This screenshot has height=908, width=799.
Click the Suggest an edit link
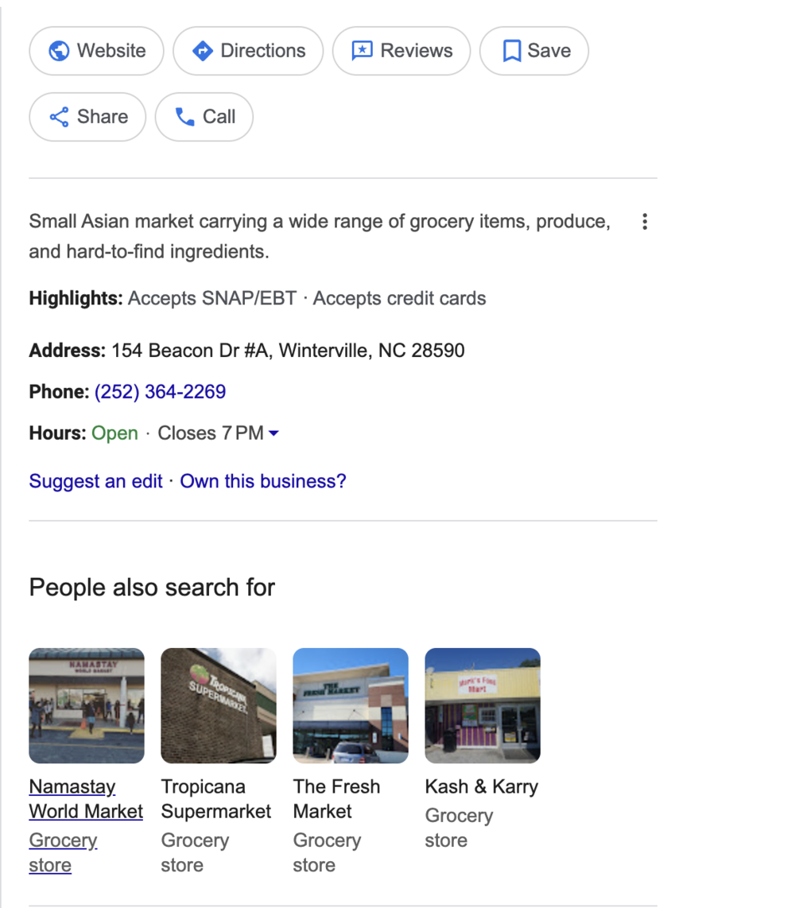point(95,481)
